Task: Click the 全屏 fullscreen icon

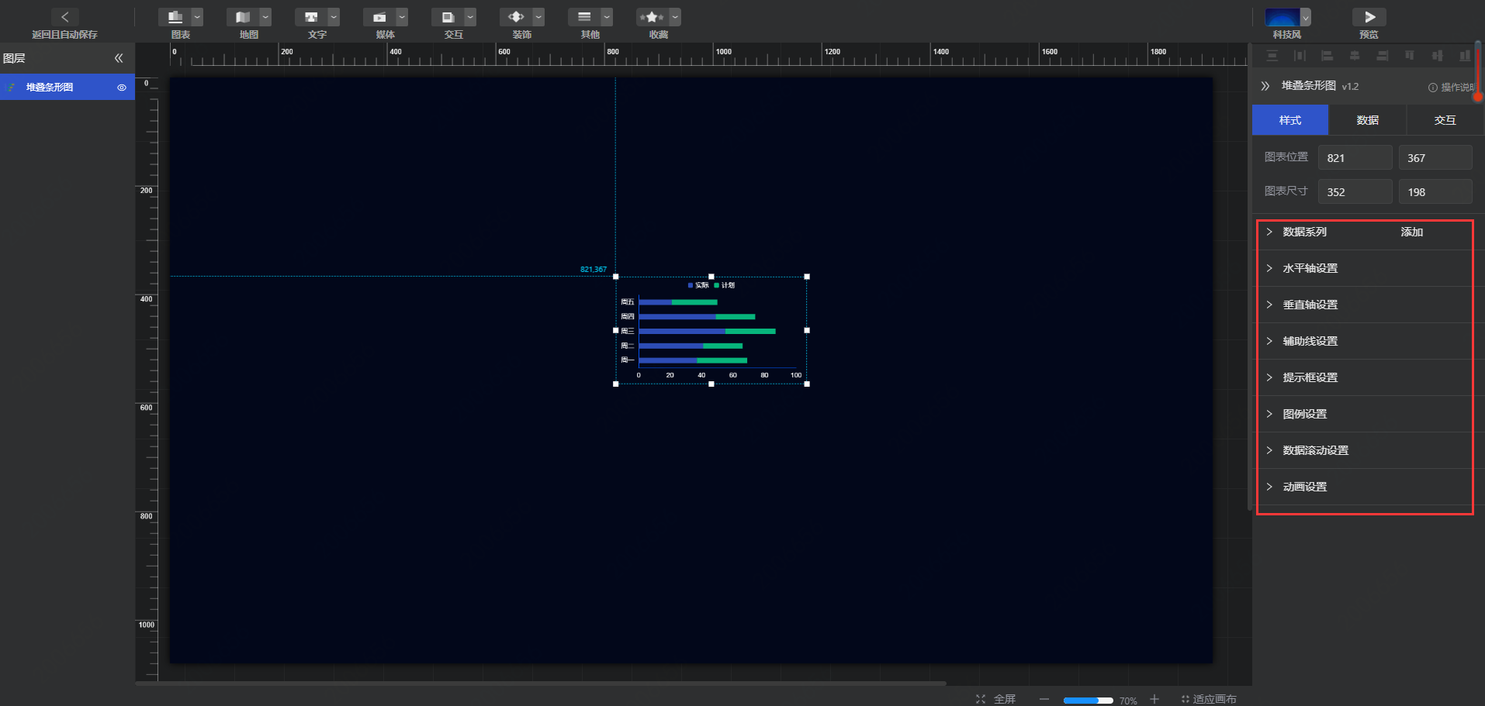Action: [981, 699]
